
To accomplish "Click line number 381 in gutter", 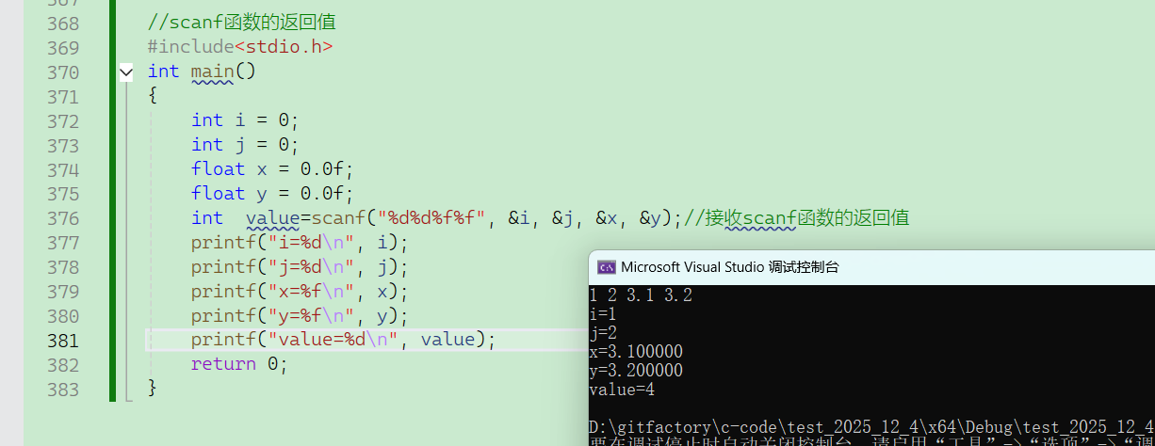I will point(63,341).
